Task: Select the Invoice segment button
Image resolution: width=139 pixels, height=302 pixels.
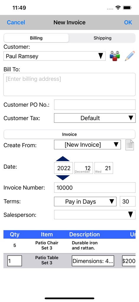Action: coord(69,134)
